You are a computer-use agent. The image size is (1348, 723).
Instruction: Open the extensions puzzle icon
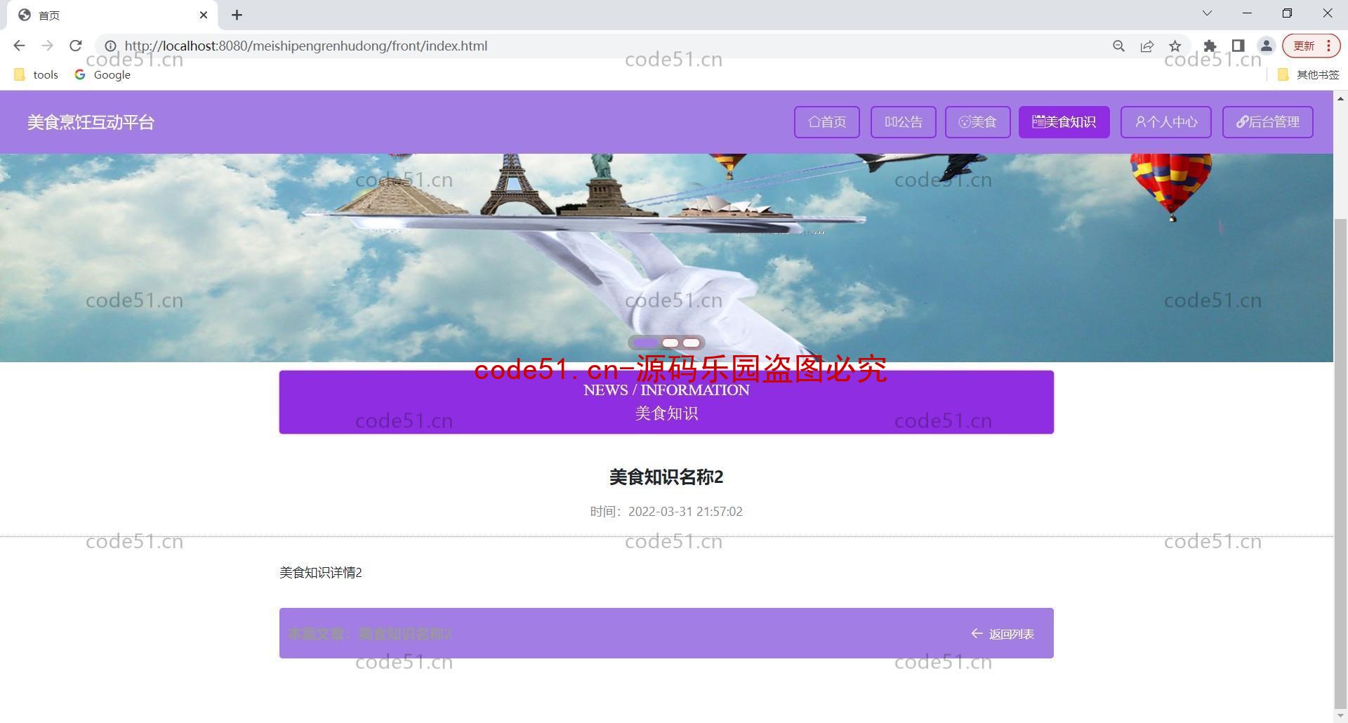1210,46
